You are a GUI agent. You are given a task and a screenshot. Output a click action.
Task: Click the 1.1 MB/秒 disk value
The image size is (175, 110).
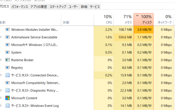point(144,37)
